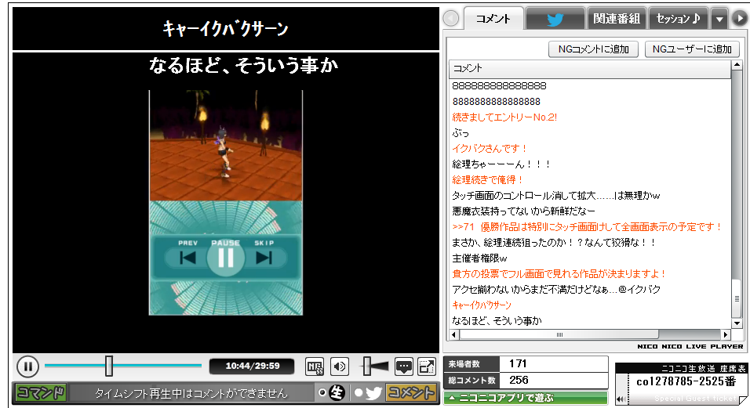Switch to the 関連番組 tab

[x=617, y=19]
